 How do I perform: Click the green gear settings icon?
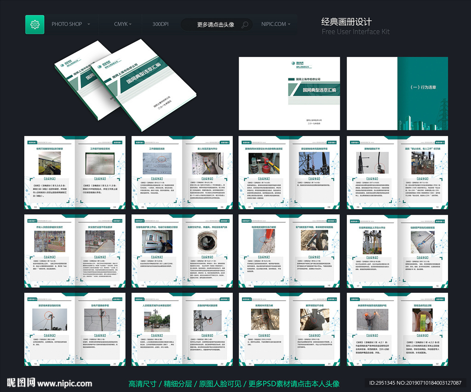point(34,24)
